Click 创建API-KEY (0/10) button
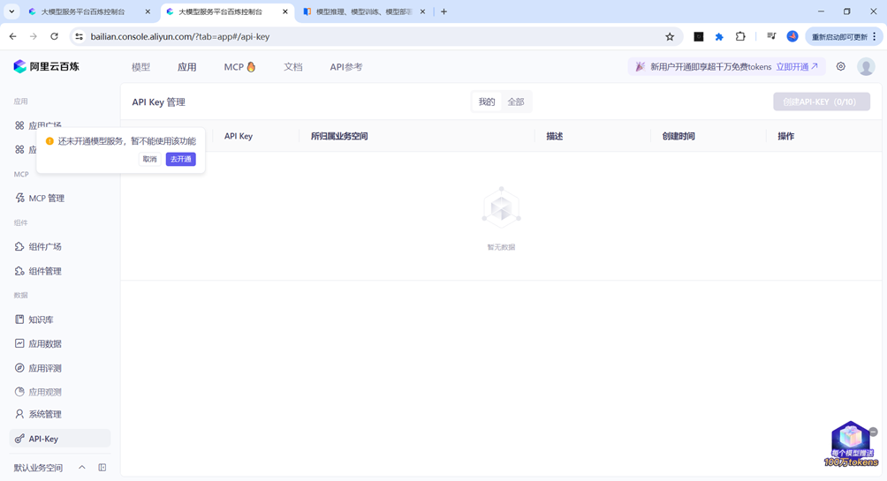Screen dimensions: 887x481 tap(822, 101)
